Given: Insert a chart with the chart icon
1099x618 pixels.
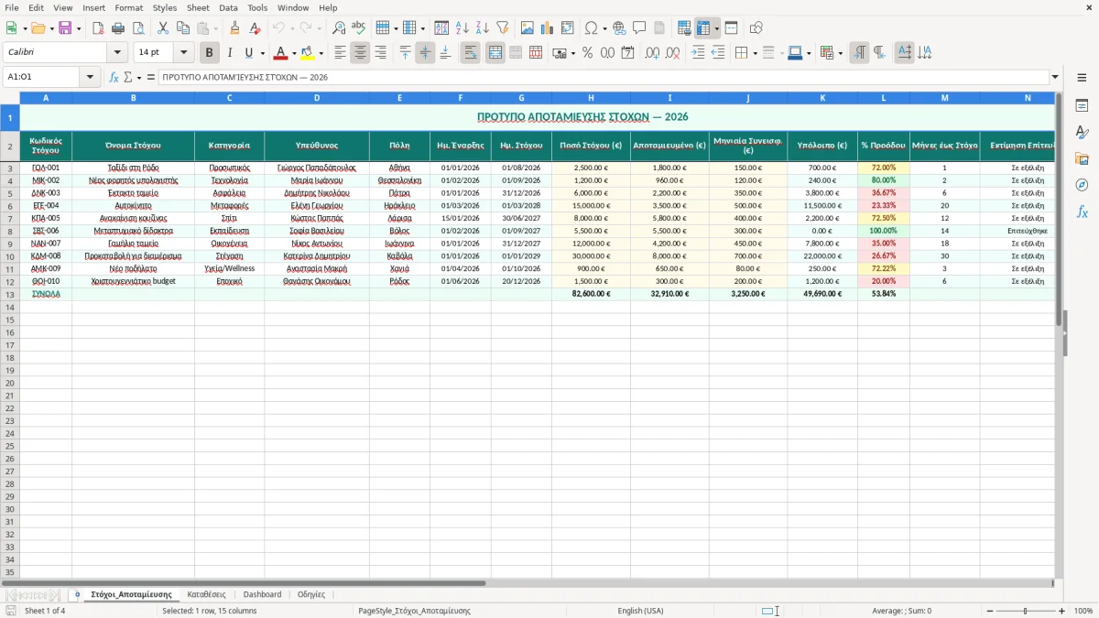Looking at the screenshot, I should [x=548, y=28].
